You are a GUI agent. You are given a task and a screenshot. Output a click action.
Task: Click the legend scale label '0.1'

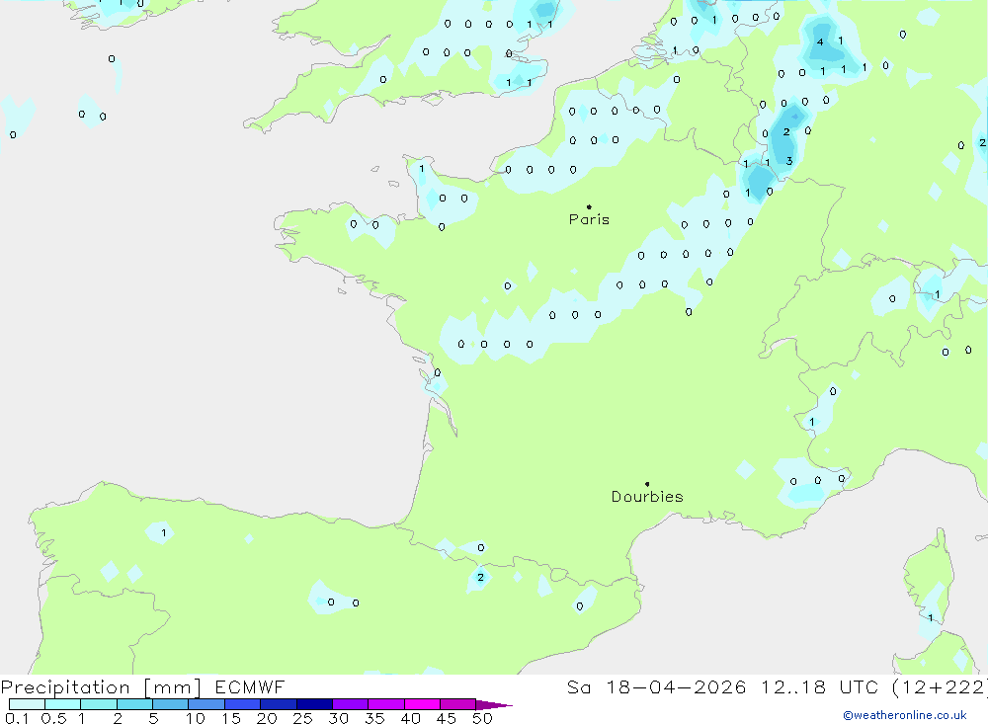pos(17,718)
